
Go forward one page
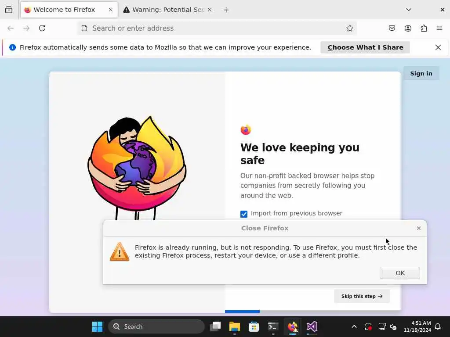pos(26,28)
